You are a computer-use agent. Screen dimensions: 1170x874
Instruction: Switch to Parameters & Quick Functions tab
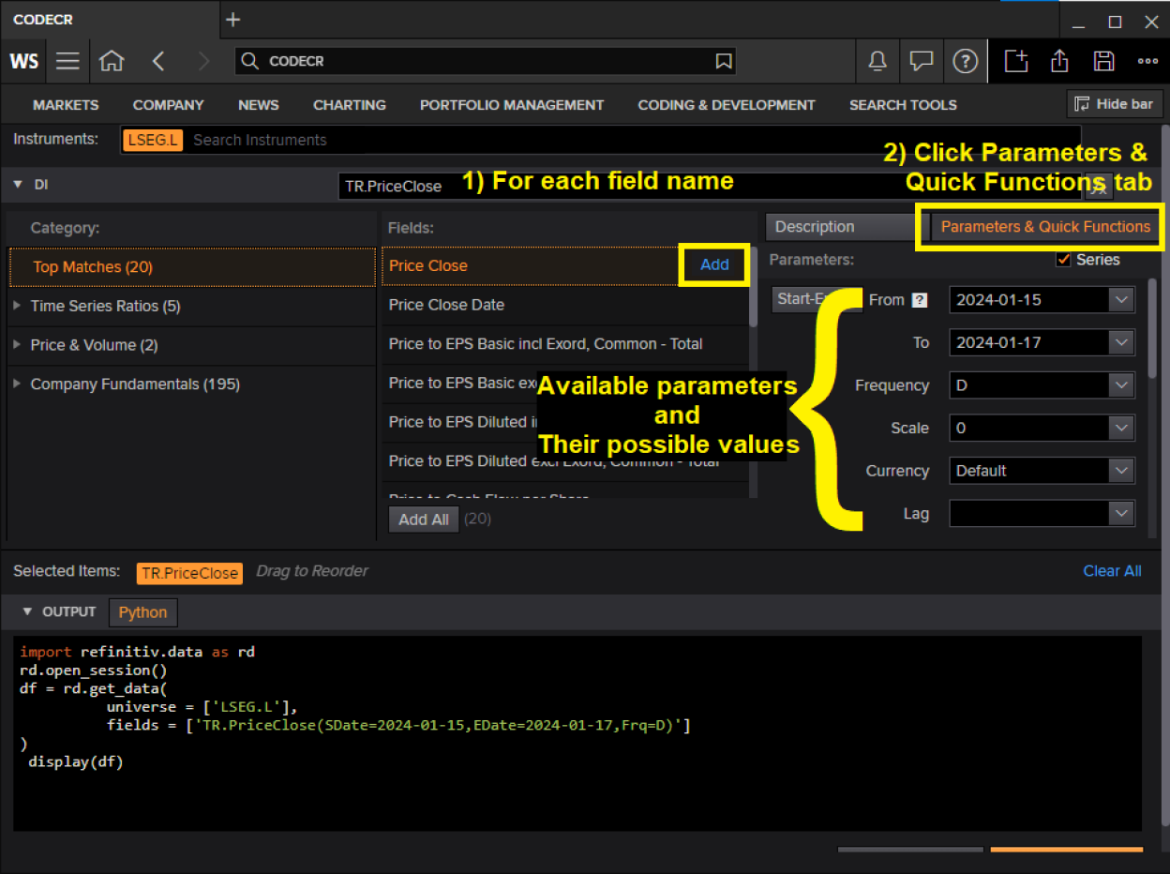click(1044, 227)
